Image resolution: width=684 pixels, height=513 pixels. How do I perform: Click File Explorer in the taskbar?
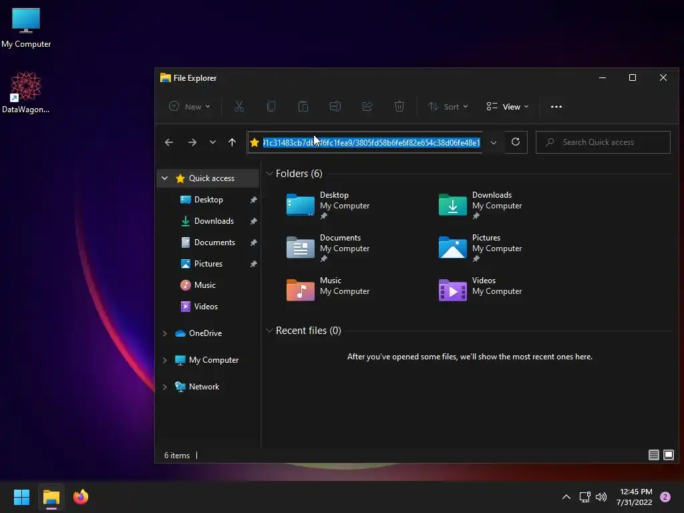tap(51, 497)
